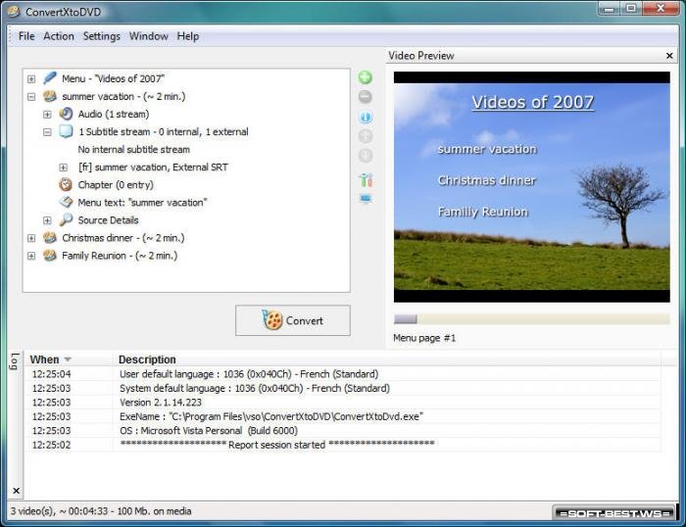Click the film reel icon for Christmas dinner
The image size is (686, 527).
tap(49, 237)
